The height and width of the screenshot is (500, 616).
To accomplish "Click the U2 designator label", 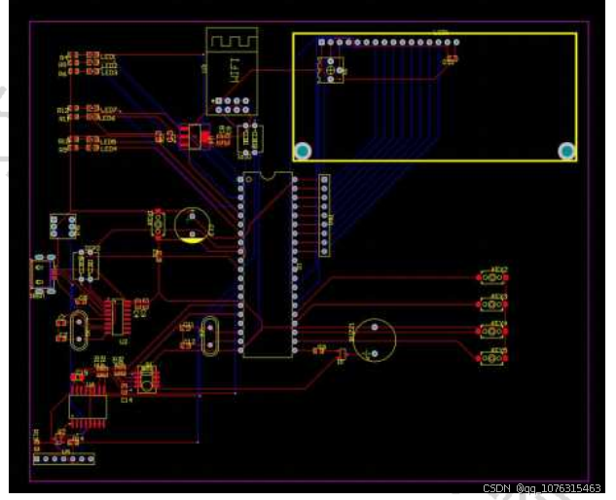I will click(x=124, y=342).
